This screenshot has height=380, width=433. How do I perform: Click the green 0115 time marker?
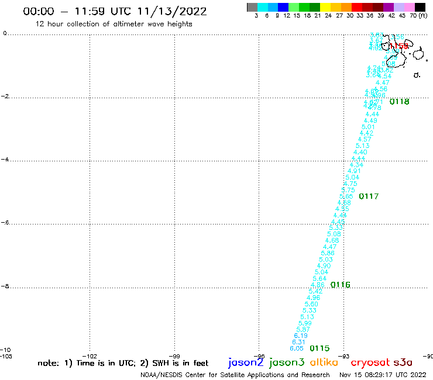pyautogui.click(x=319, y=348)
